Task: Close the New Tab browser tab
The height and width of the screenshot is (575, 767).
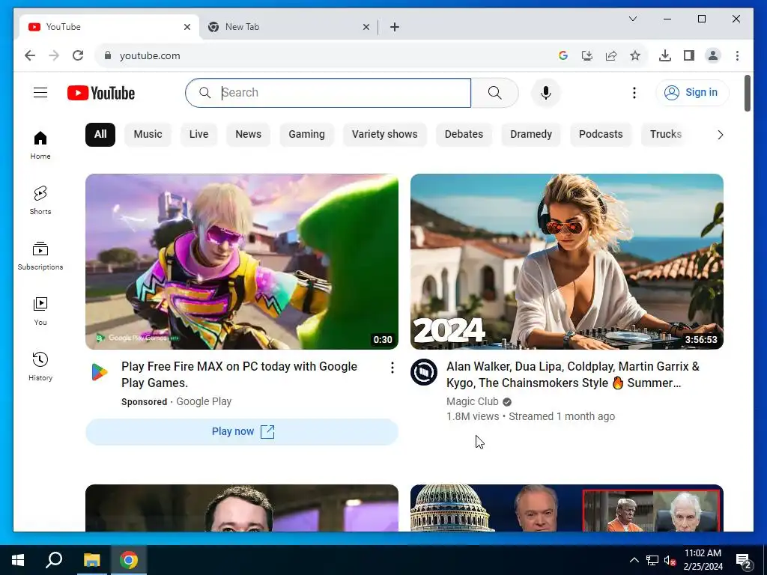Action: [x=366, y=27]
